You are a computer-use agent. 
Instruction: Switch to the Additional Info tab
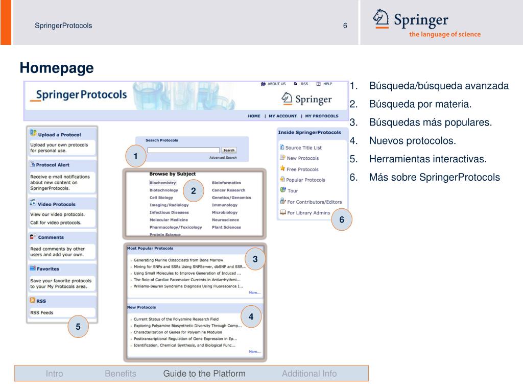(309, 374)
